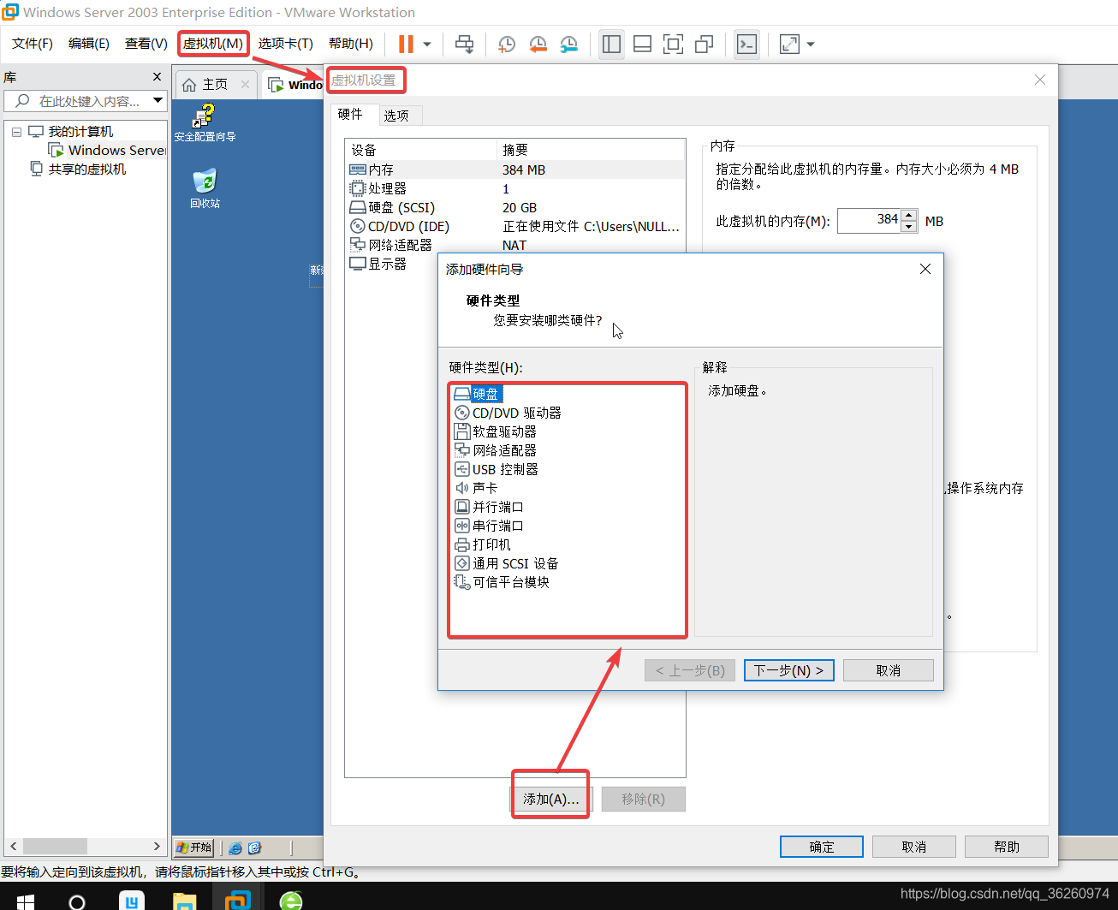Click the Unity mode toolbar icon

(704, 44)
